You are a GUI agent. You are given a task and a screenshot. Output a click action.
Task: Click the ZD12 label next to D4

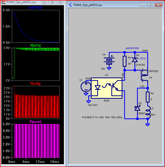coord(143,59)
